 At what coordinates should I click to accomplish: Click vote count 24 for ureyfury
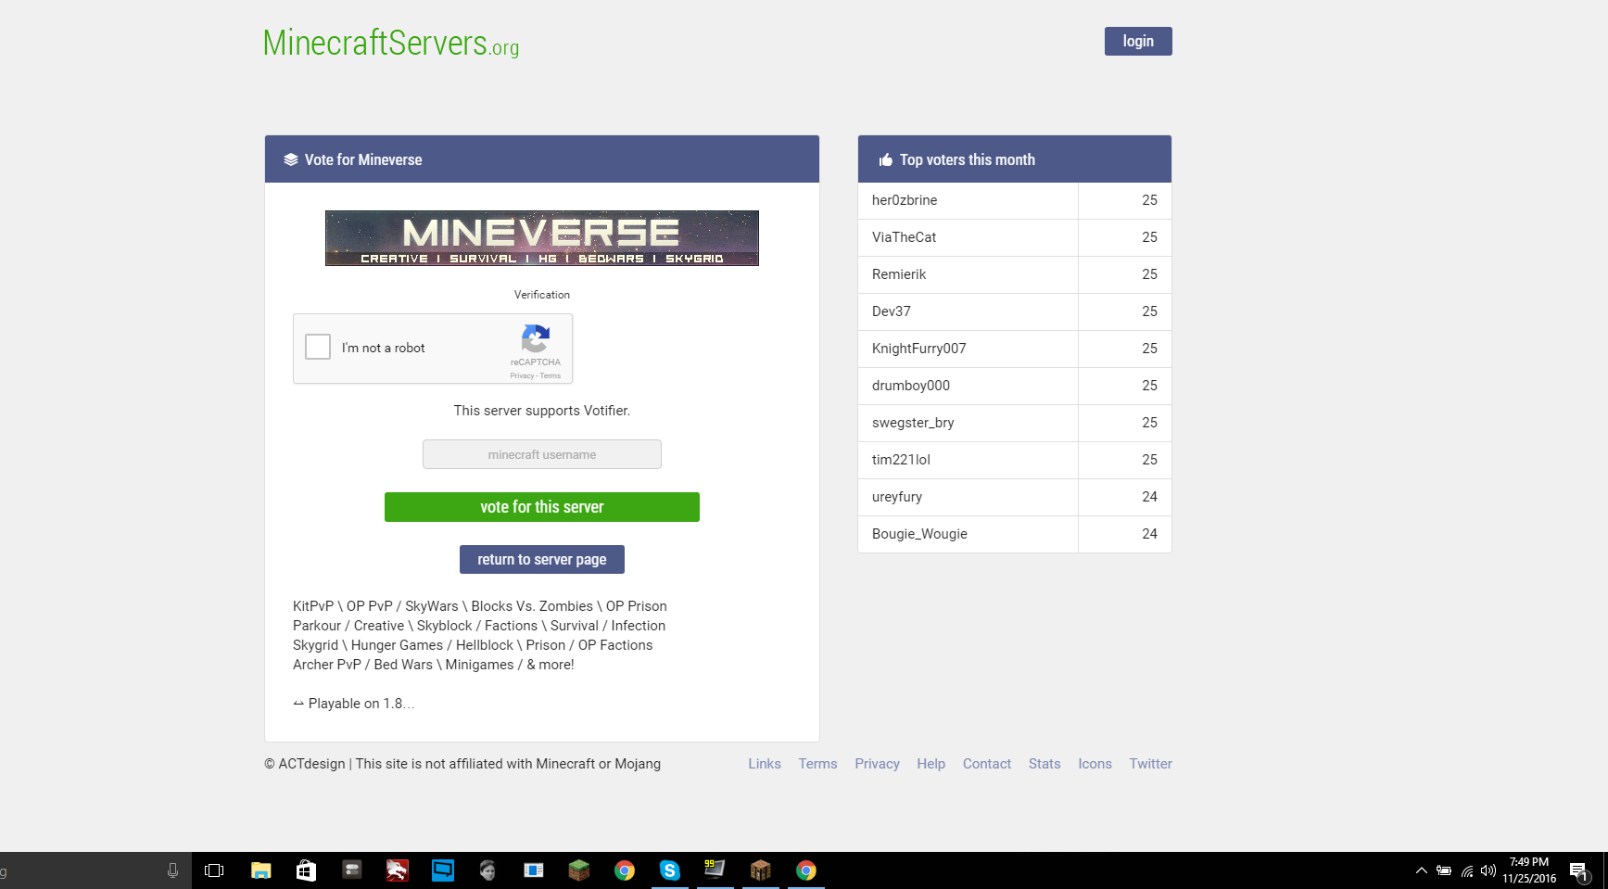(1149, 497)
